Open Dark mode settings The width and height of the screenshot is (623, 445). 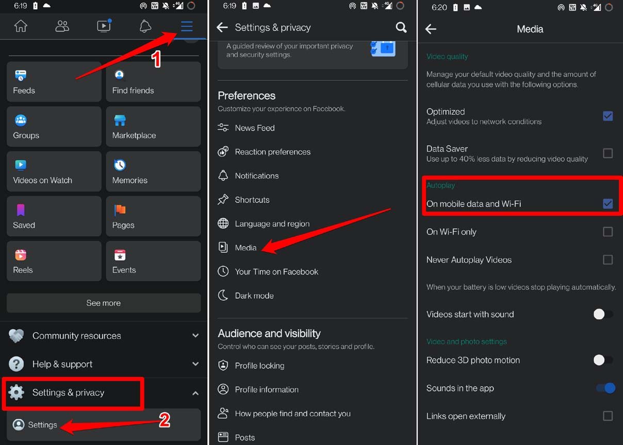point(313,296)
